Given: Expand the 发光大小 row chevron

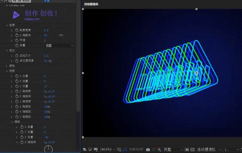Looking at the screenshot, I should [x=12, y=56].
